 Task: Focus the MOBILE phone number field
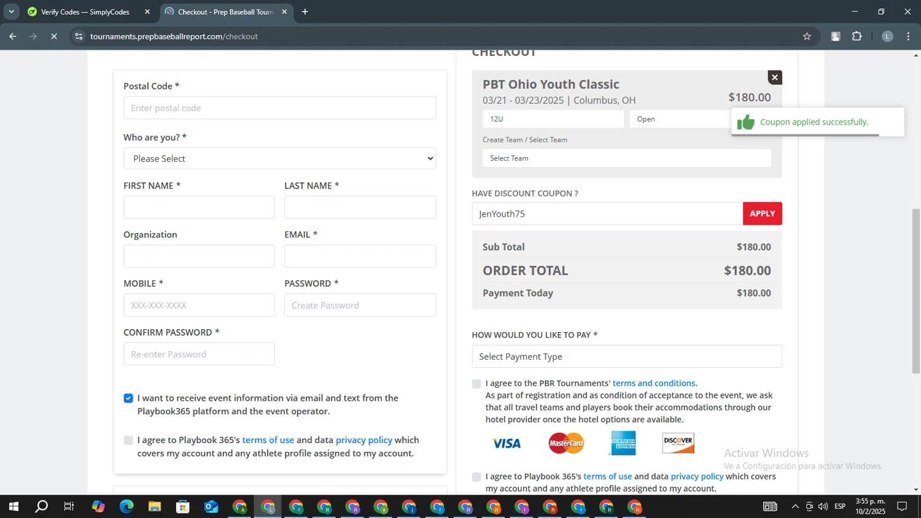click(x=199, y=305)
